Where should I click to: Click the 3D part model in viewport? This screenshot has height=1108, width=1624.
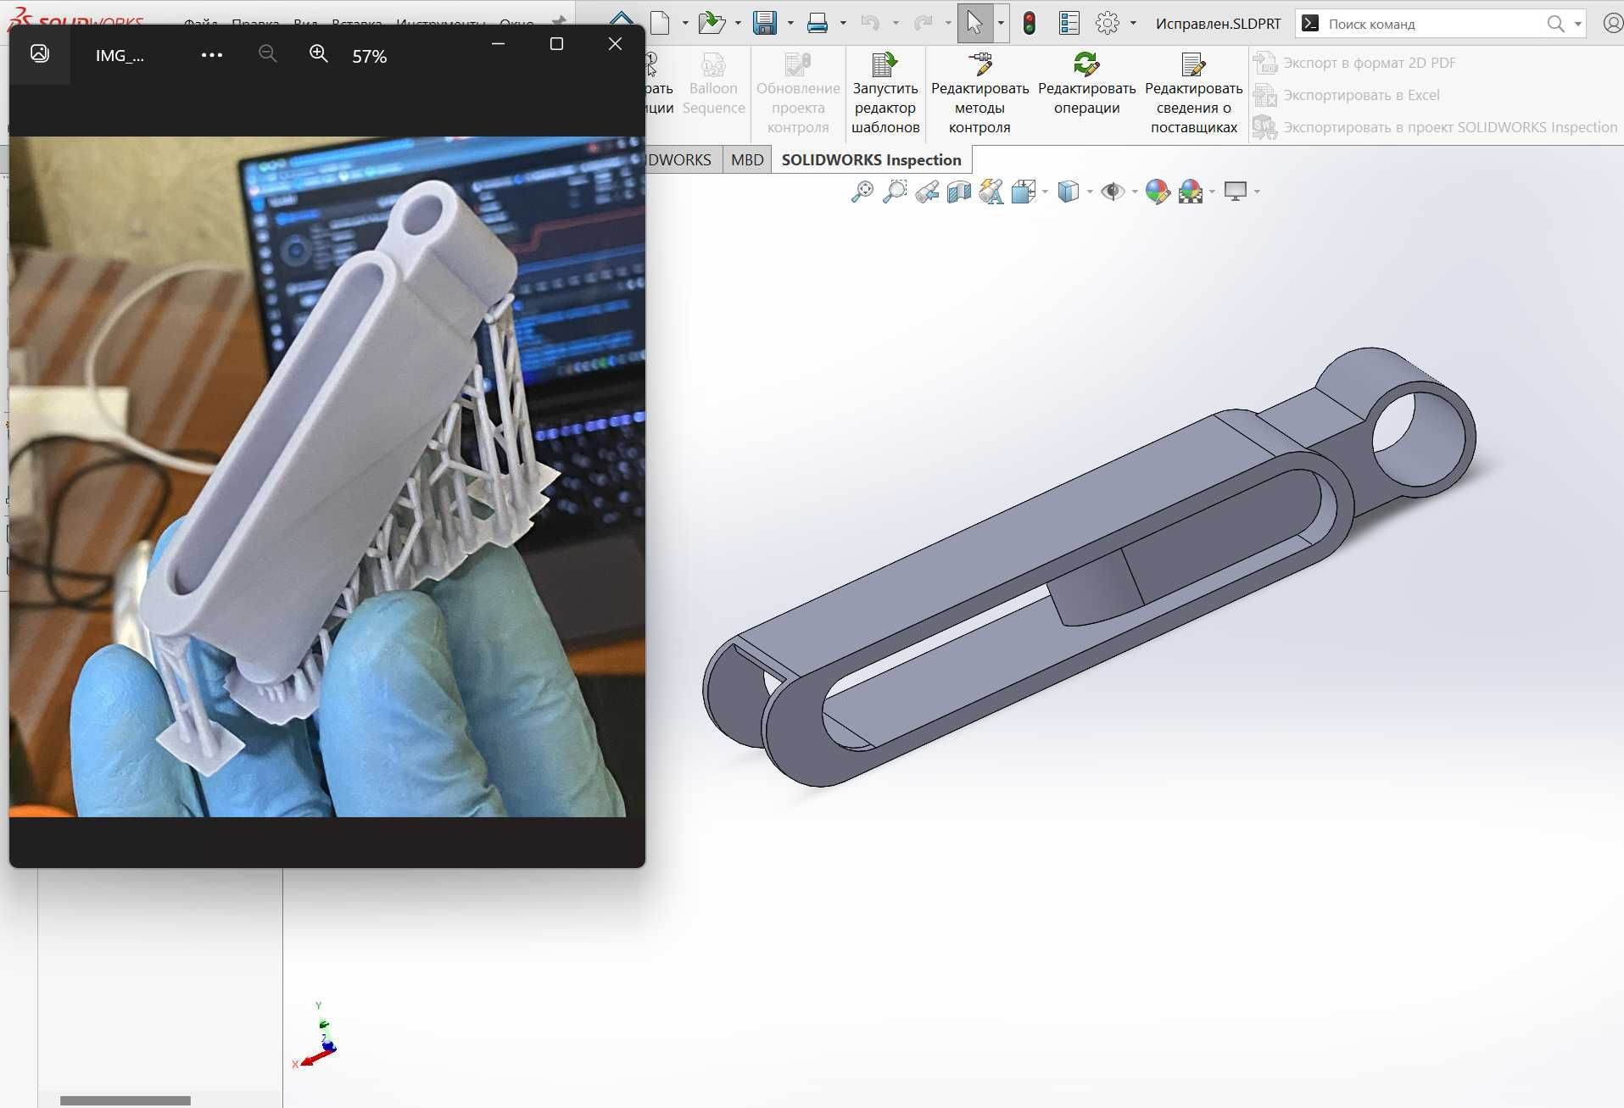click(x=1088, y=566)
